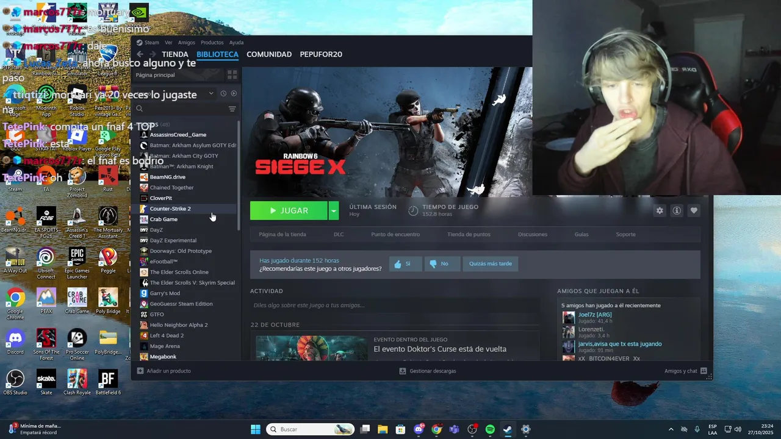Open Productos menu
The height and width of the screenshot is (439, 781).
pyautogui.click(x=212, y=43)
